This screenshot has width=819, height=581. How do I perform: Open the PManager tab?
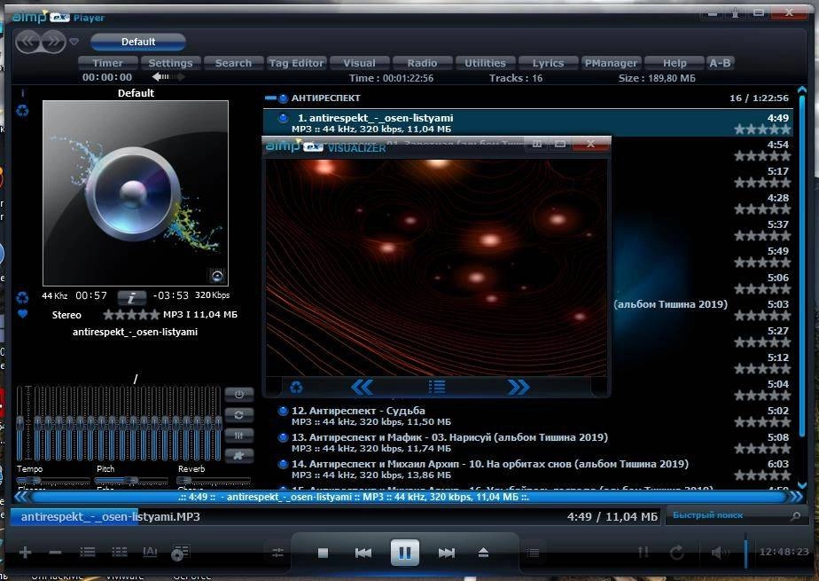point(611,63)
